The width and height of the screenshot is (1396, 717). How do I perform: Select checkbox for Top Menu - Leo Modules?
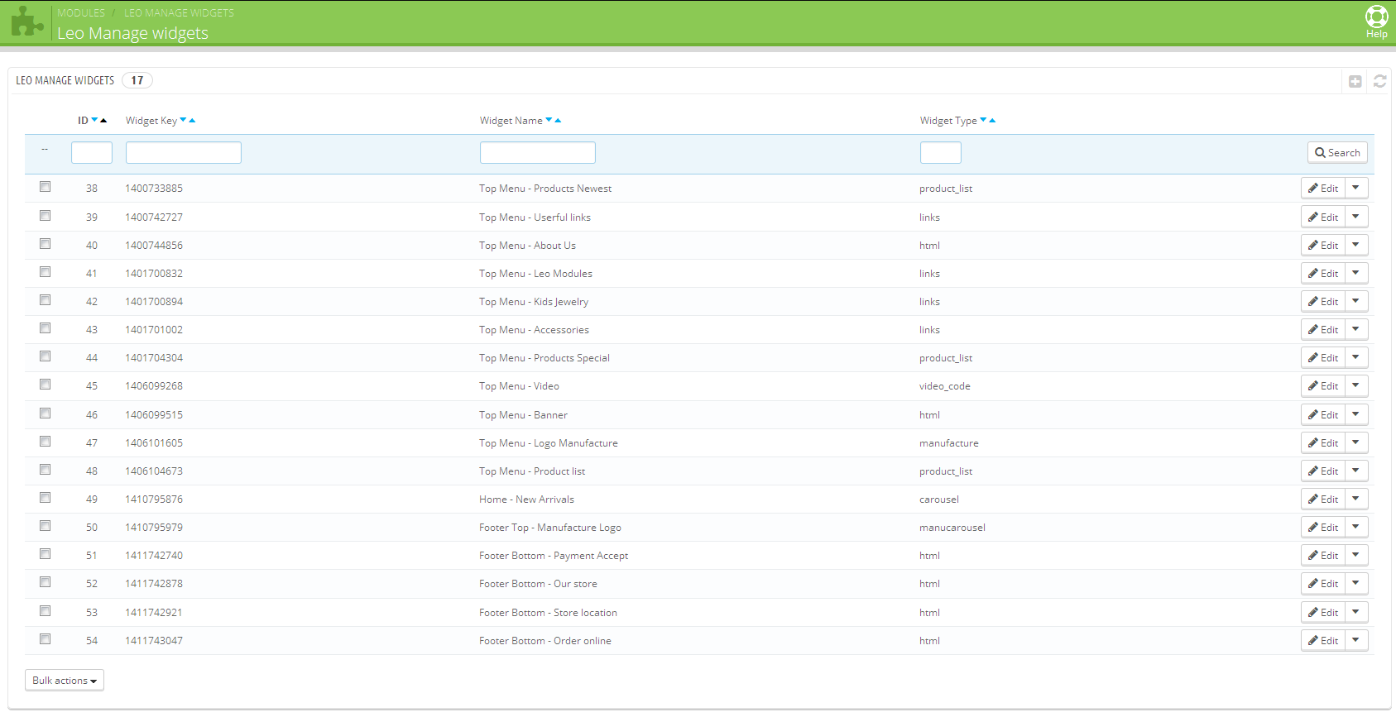pyautogui.click(x=46, y=272)
